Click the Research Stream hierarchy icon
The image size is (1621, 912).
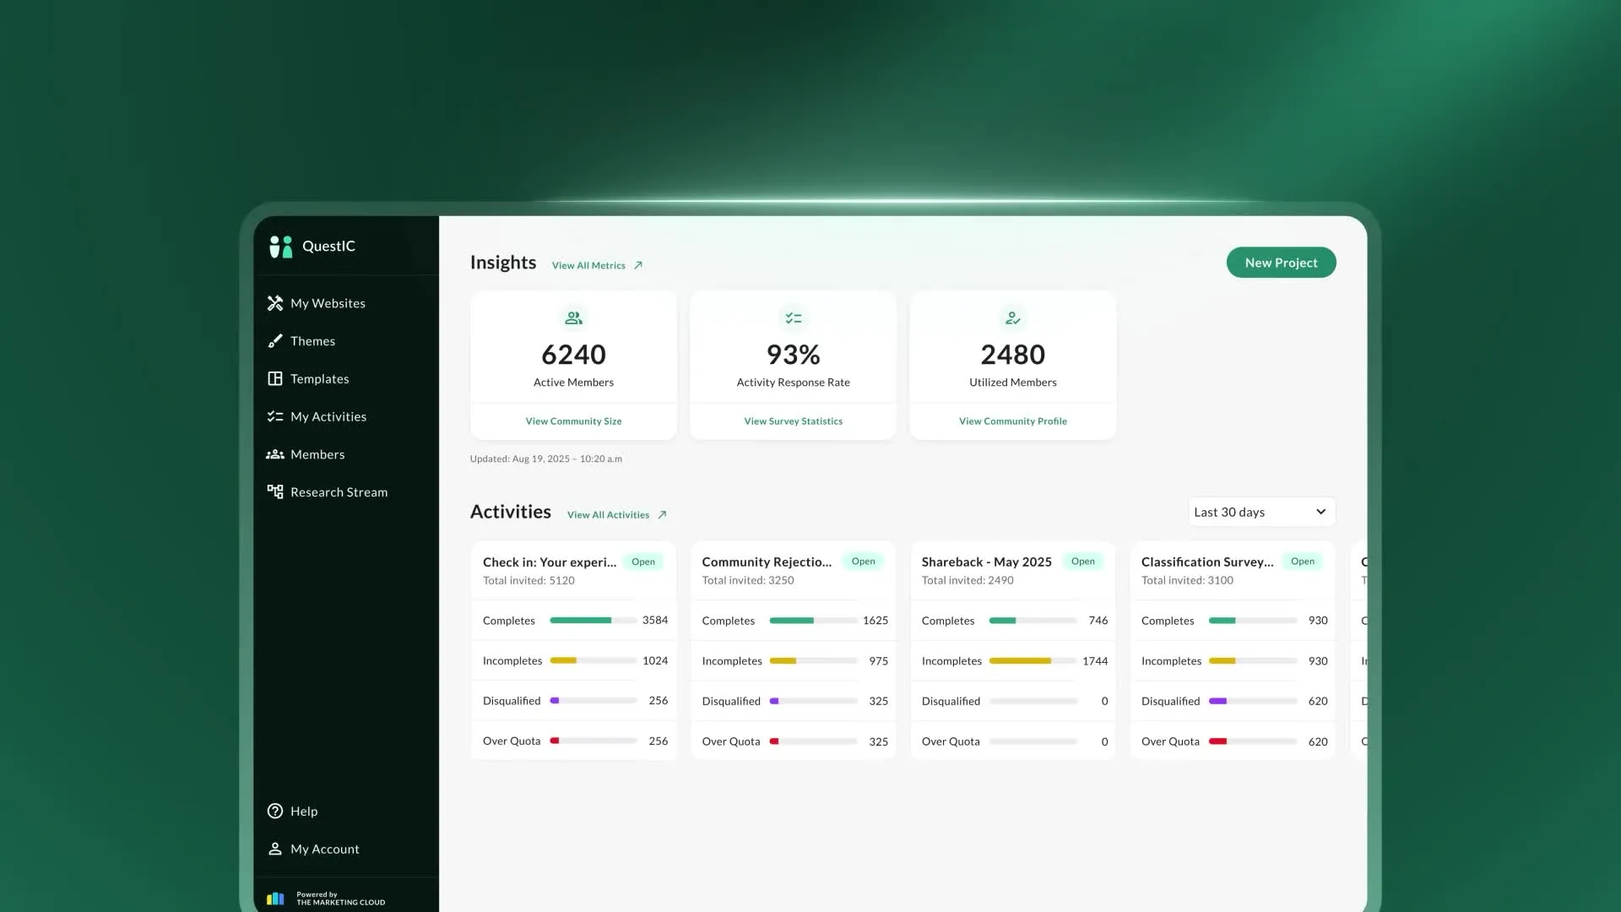[x=275, y=491]
